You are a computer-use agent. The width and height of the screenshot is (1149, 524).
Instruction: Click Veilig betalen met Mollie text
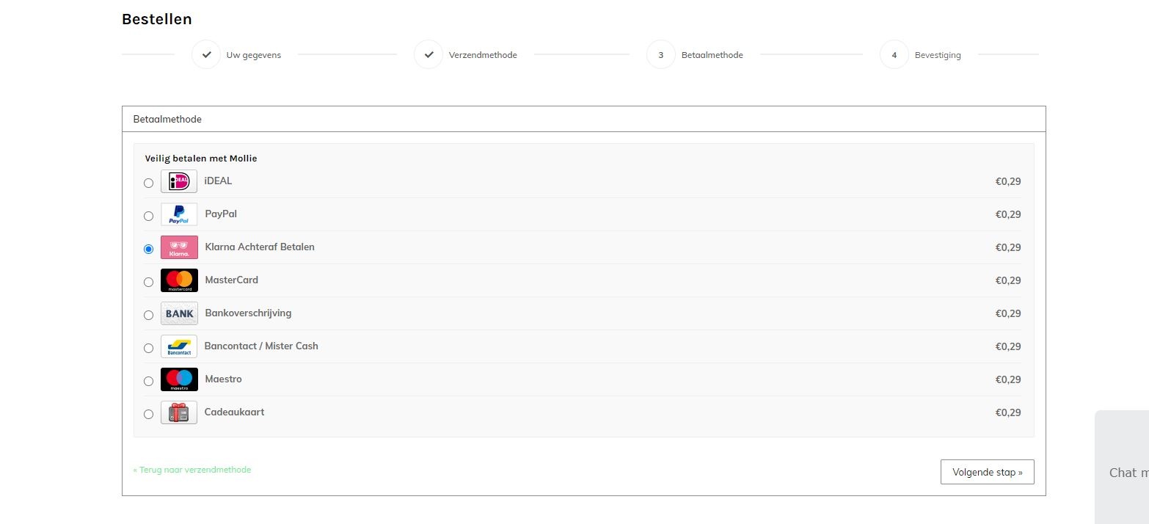(201, 159)
